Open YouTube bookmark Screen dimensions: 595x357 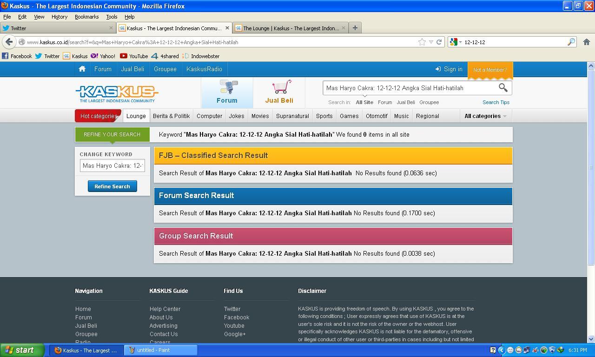134,56
